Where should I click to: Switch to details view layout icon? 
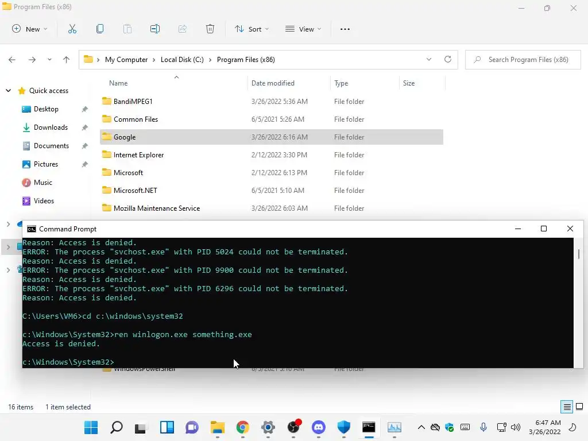coord(567,407)
